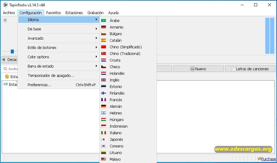Viewport: 277px width, 163px height.
Task: Click the Dutch flag icon
Action: (104, 73)
